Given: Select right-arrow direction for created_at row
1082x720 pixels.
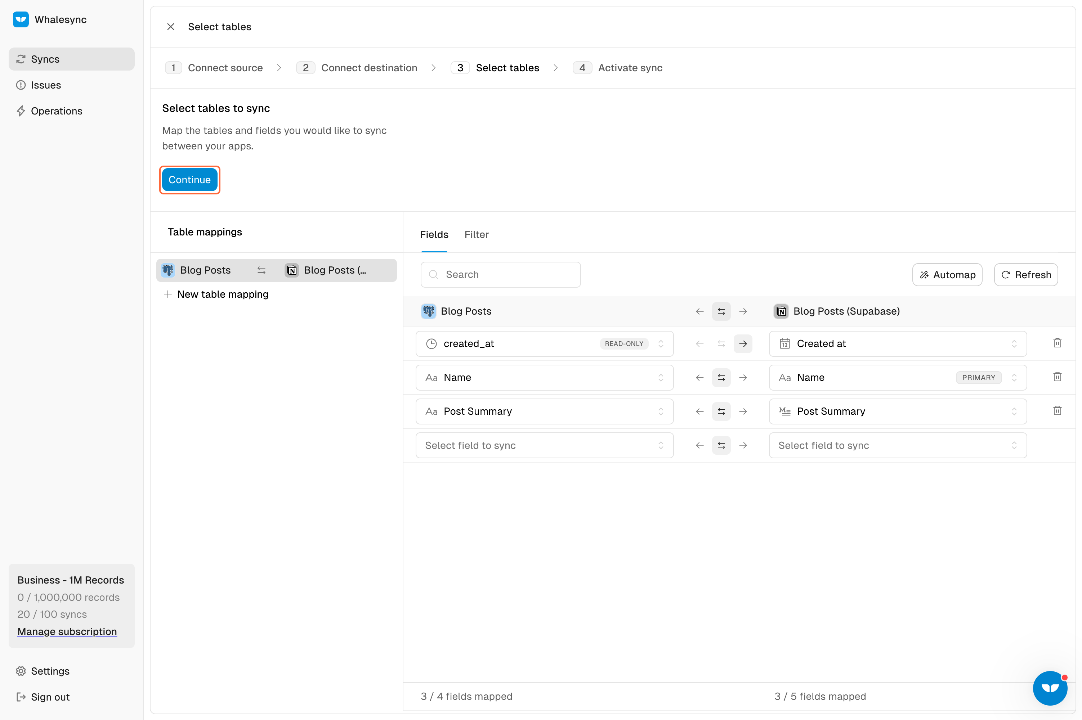Looking at the screenshot, I should tap(743, 344).
